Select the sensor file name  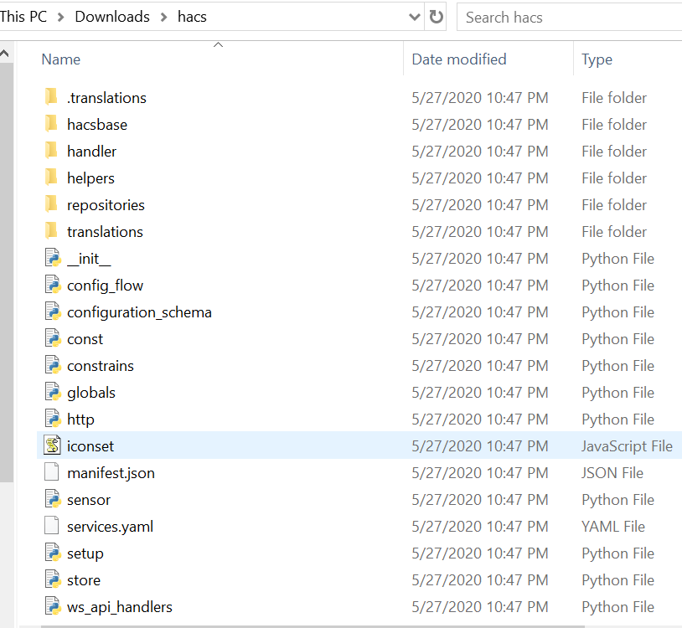click(x=88, y=500)
